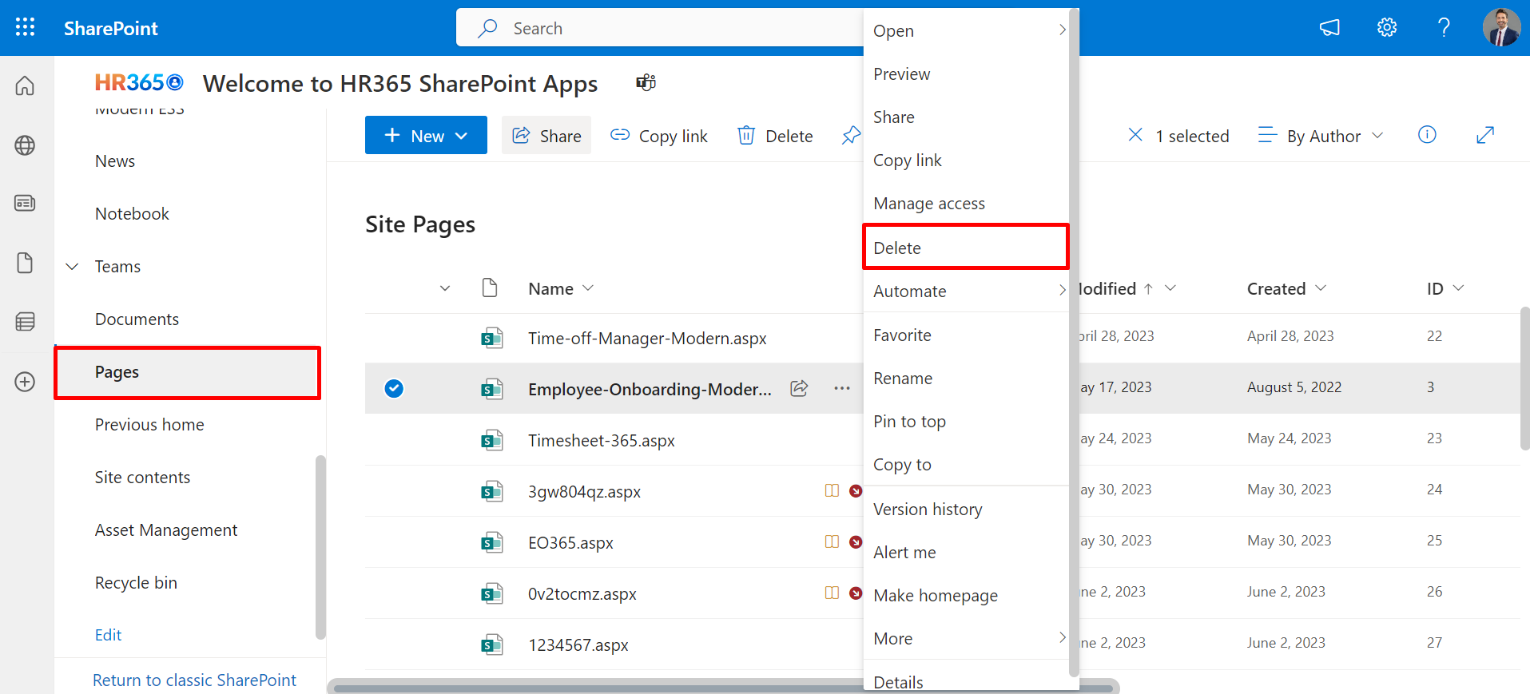Click the Create plus circle icon
Viewport: 1530px width, 694px height.
26,382
